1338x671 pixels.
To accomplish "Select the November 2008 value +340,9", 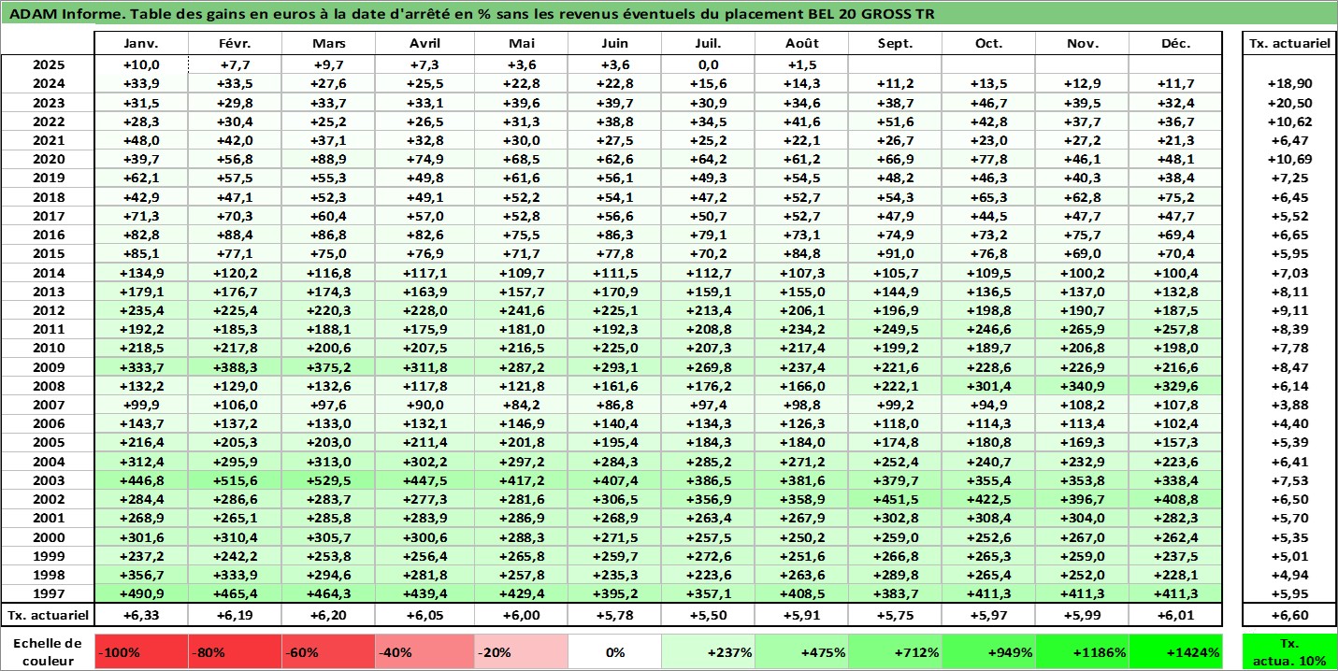I will point(1082,386).
